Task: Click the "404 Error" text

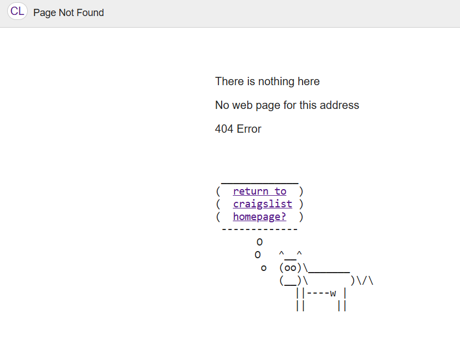Action: pyautogui.click(x=238, y=129)
